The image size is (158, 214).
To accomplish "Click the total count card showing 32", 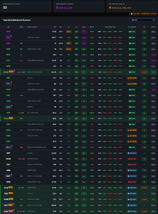I will tap(26, 6).
